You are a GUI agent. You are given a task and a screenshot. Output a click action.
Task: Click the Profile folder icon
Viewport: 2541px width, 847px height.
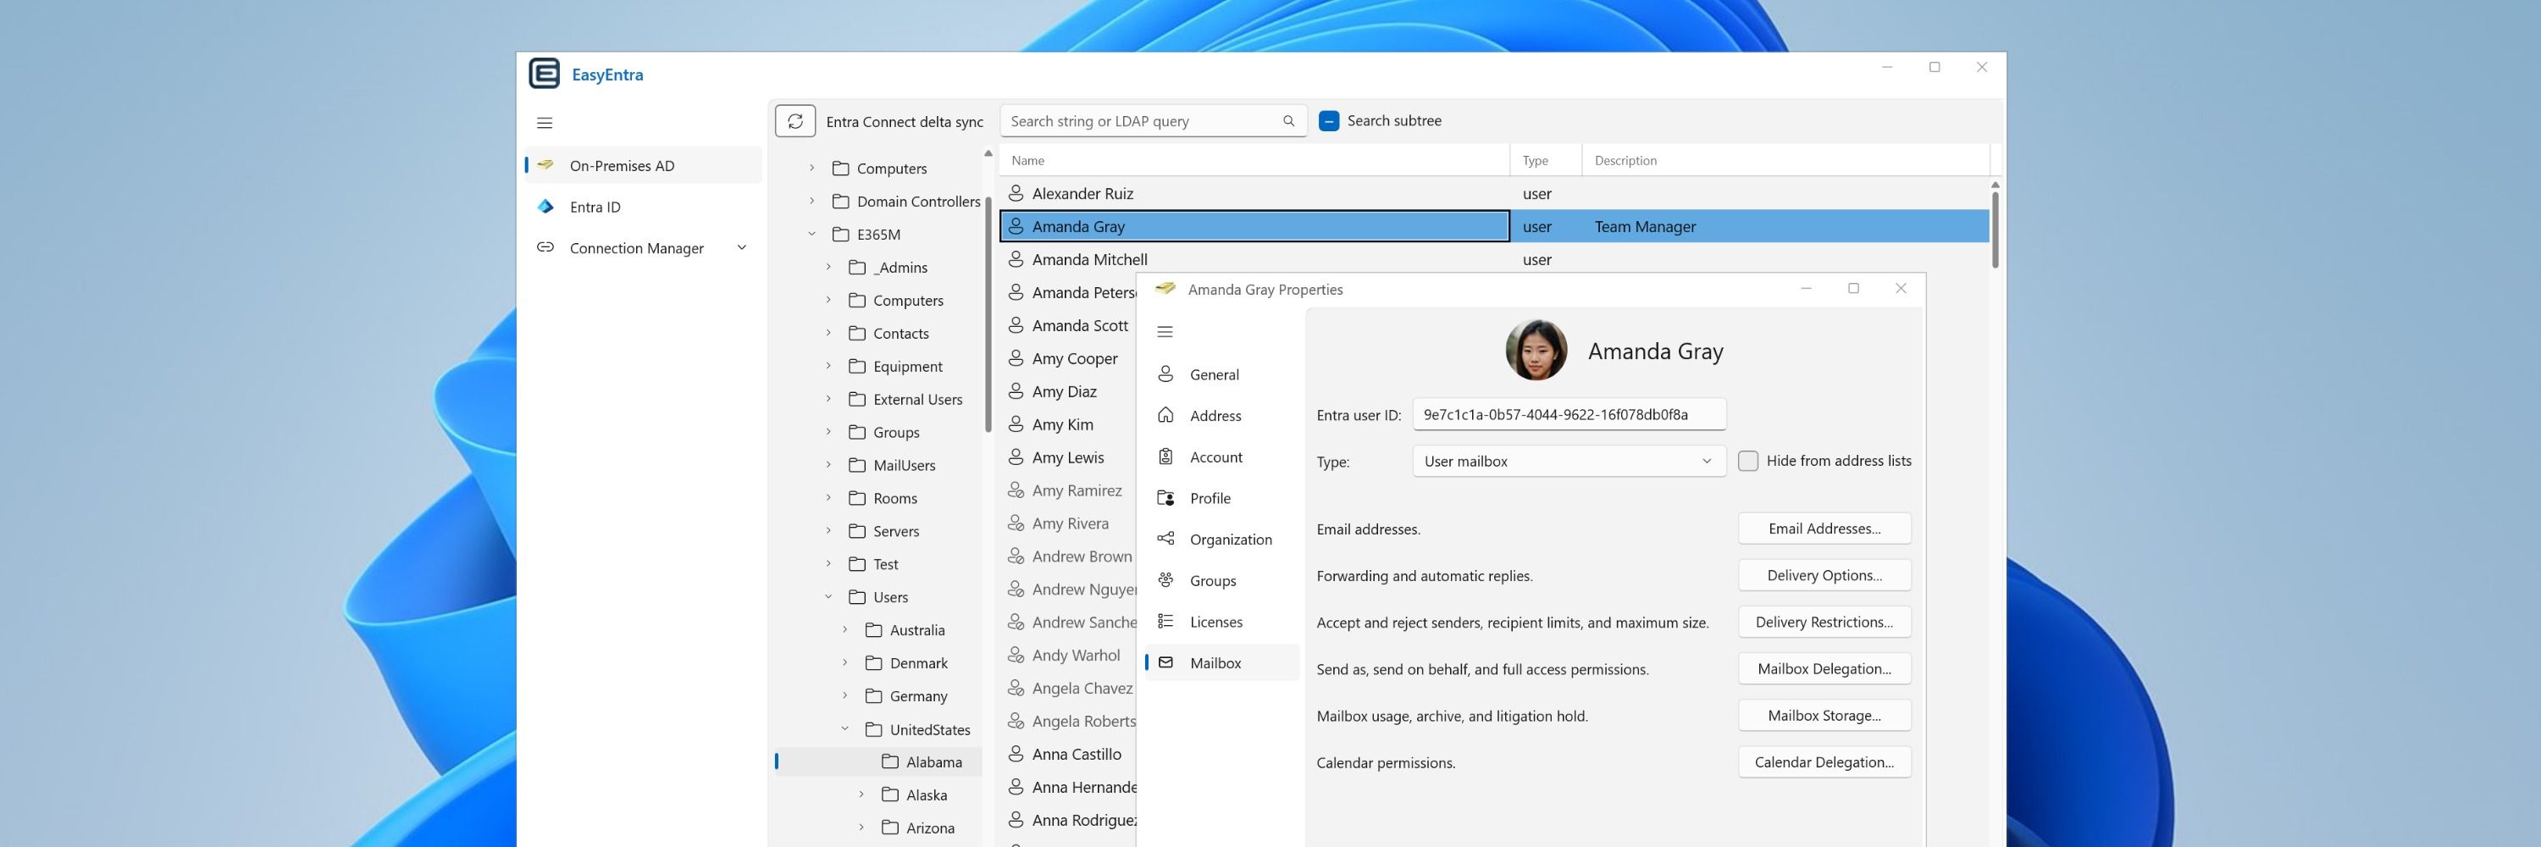click(x=1165, y=498)
